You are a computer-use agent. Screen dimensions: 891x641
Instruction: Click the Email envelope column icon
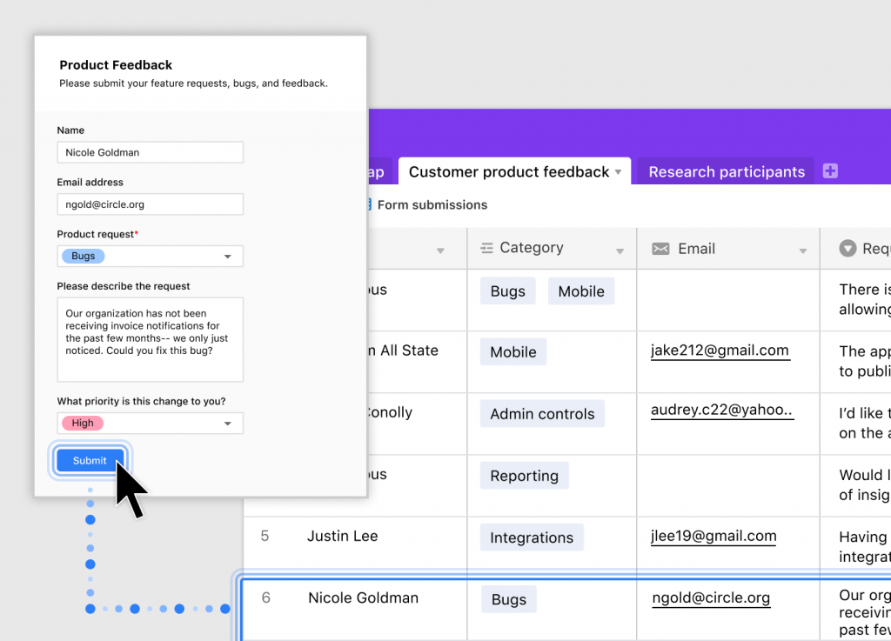(x=661, y=249)
